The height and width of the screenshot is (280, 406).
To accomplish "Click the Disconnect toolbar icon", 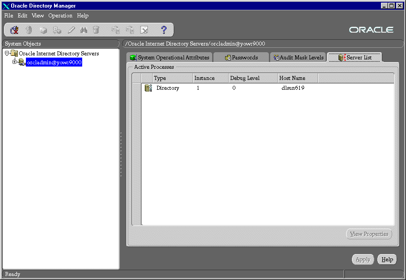I will pos(14,30).
